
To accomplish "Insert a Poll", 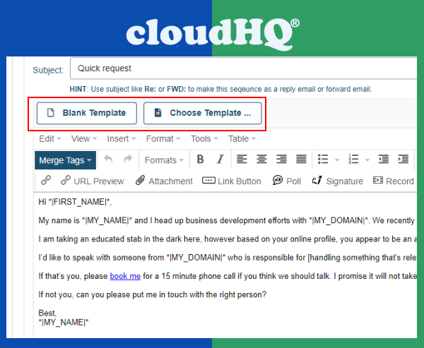I will coord(287,181).
